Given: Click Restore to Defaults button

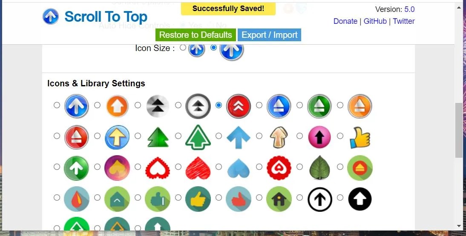Looking at the screenshot, I should (196, 35).
